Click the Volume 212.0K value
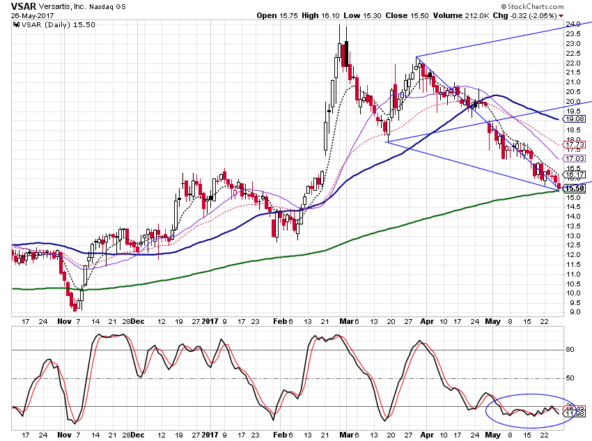This screenshot has width=592, height=441. tap(461, 15)
